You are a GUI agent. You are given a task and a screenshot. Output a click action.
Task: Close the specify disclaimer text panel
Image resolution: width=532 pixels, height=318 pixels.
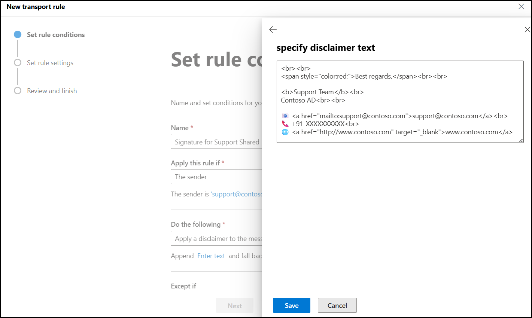[x=528, y=29]
